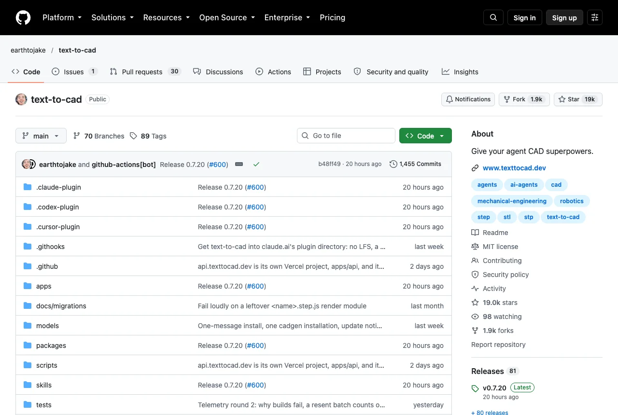Screen dimensions: 618x415
Task: Switch to the Pull requests tab
Action: tap(145, 72)
